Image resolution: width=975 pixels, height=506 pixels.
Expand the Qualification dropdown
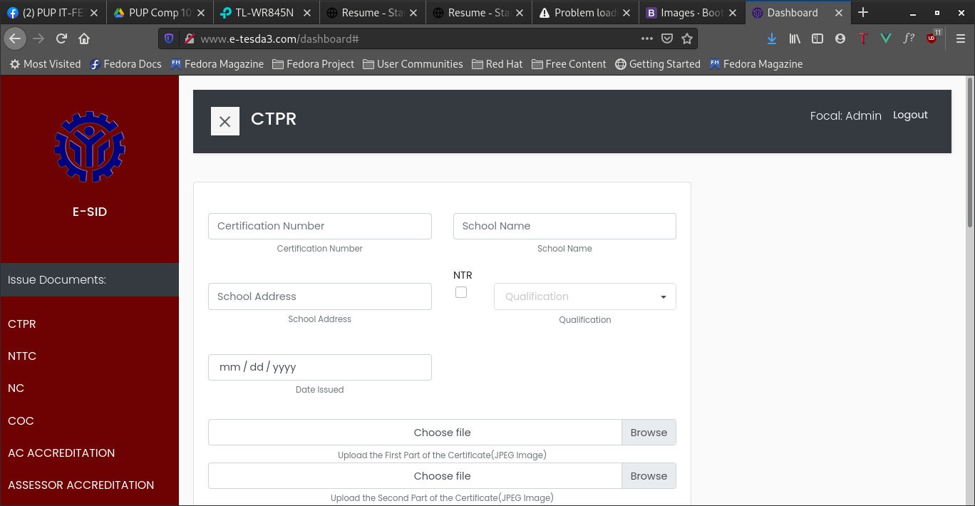pyautogui.click(x=584, y=296)
